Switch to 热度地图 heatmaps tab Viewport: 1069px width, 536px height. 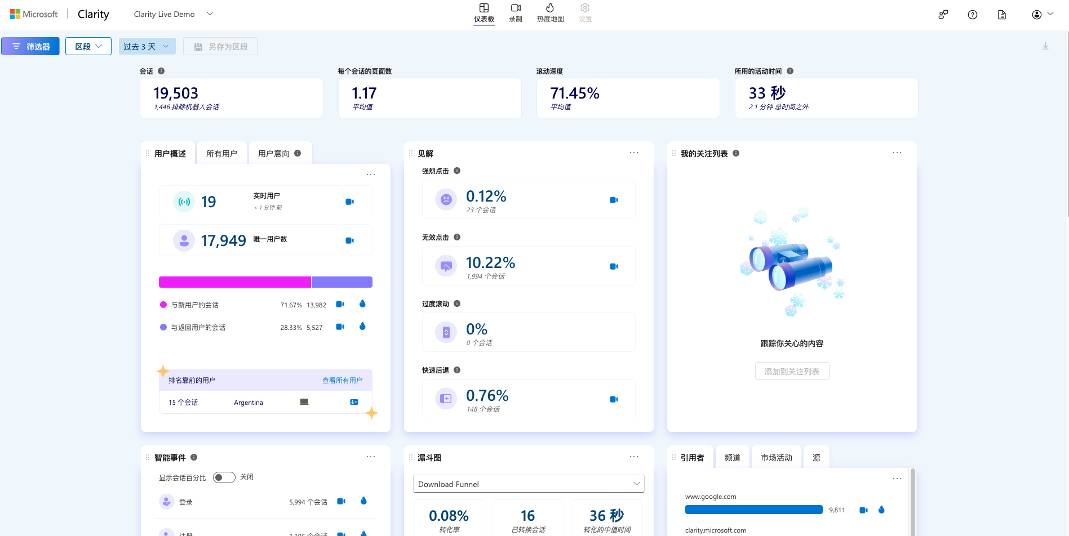(x=550, y=13)
